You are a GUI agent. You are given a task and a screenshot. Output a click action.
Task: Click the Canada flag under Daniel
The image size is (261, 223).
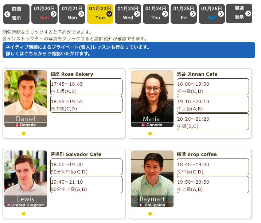(17, 125)
